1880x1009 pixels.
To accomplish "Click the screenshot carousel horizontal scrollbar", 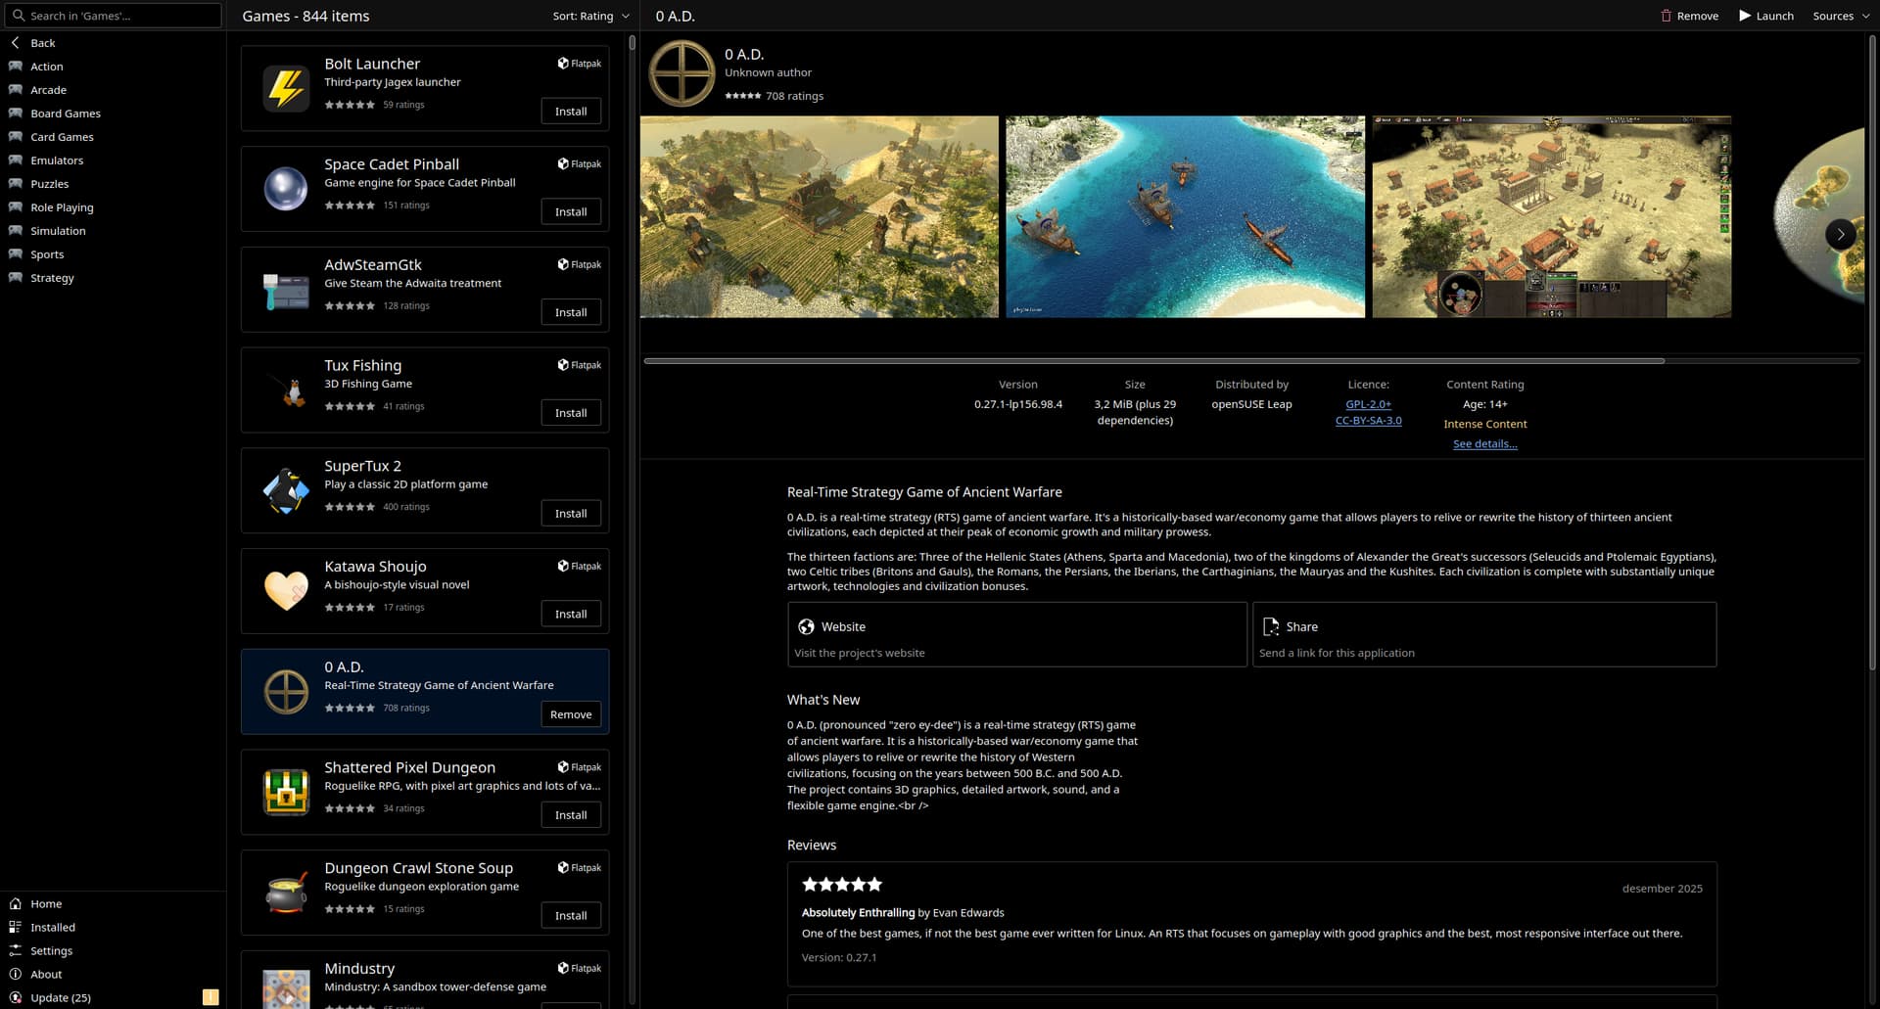I will point(1153,361).
